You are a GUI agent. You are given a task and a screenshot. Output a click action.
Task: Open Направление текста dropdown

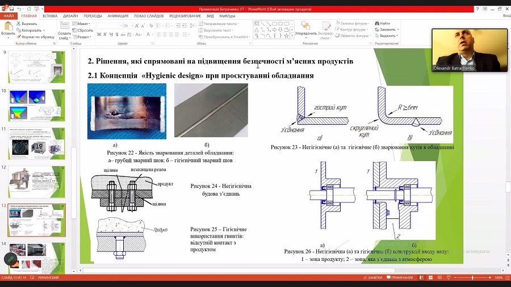219,24
